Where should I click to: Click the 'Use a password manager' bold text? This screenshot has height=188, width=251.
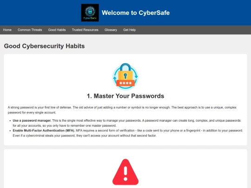(x=32, y=121)
